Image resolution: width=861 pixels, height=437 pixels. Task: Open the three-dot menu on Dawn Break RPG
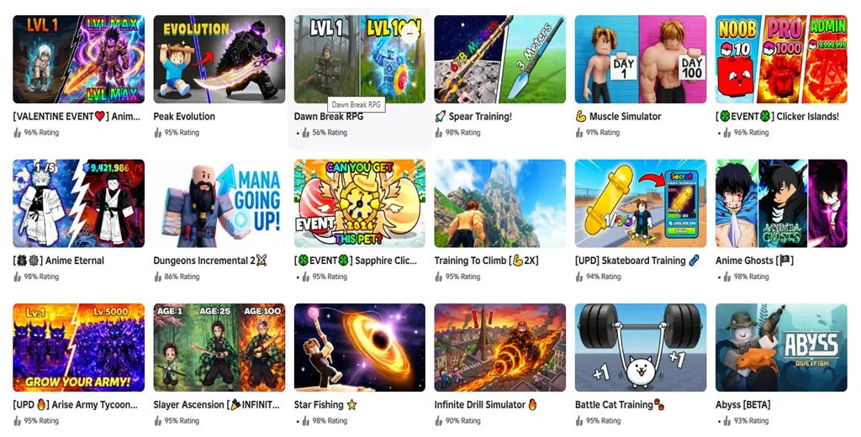[x=409, y=34]
